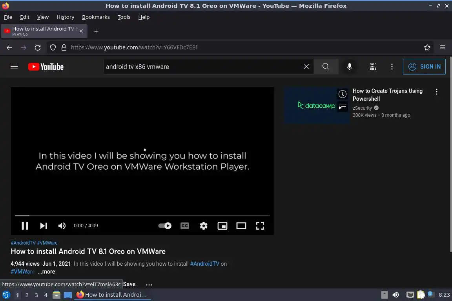Click the #VMWare hashtag above the title
This screenshot has width=452, height=301.
[47, 243]
